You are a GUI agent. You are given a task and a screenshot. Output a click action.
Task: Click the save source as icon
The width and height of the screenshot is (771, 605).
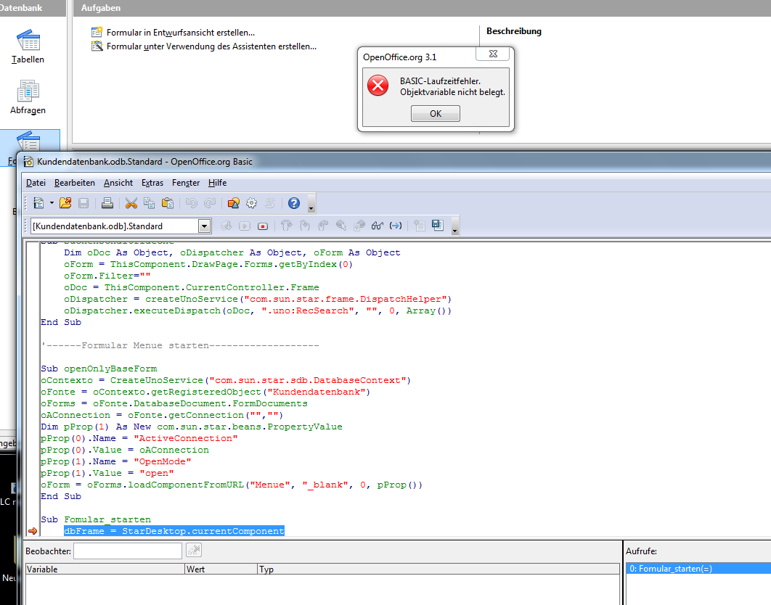coord(437,225)
